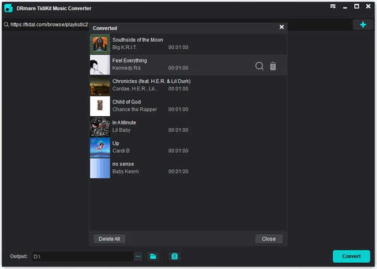Select the Up album cover by Cardi B
The image size is (377, 269).
pyautogui.click(x=100, y=147)
